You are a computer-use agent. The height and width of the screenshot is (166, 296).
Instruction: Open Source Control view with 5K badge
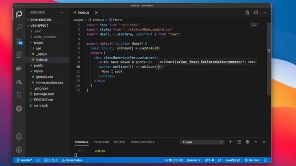(x=19, y=41)
